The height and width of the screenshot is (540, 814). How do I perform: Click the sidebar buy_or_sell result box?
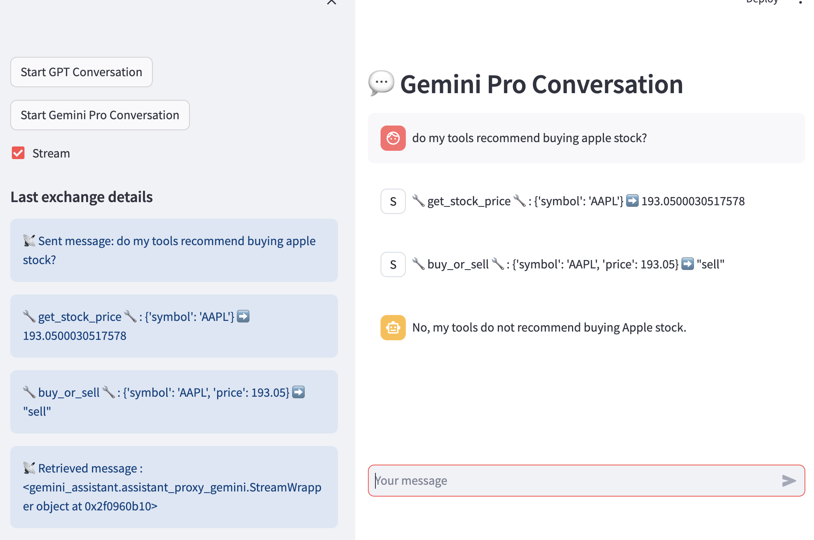174,402
